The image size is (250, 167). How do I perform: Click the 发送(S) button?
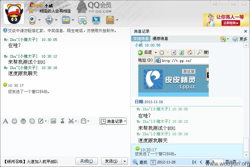[111, 161]
